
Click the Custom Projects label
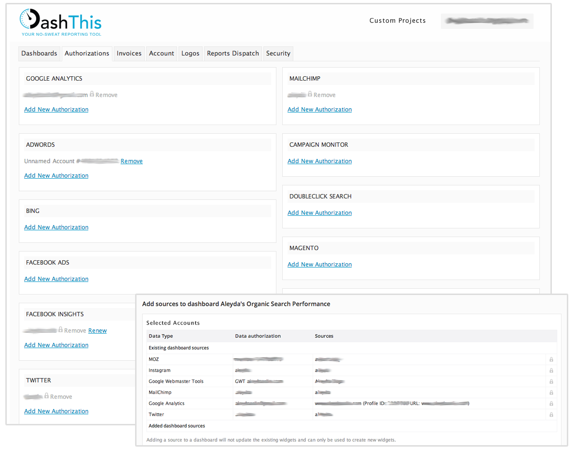(398, 21)
